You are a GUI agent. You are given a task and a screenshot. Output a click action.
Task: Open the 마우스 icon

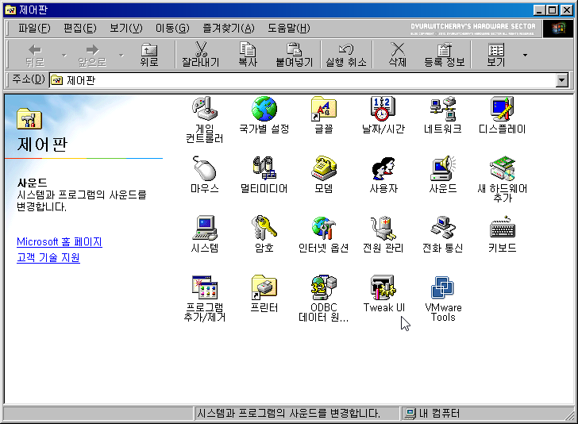pos(205,168)
